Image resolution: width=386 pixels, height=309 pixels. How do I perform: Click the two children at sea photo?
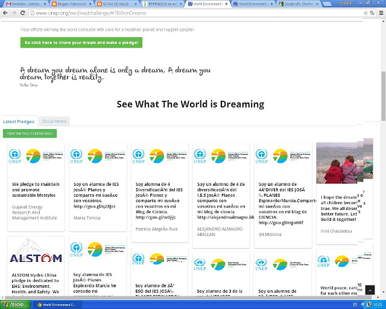tap(344, 162)
